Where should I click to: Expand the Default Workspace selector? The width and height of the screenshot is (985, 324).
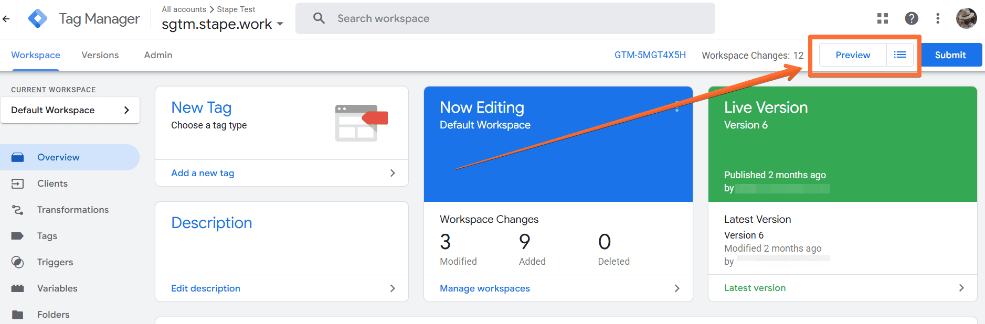70,110
